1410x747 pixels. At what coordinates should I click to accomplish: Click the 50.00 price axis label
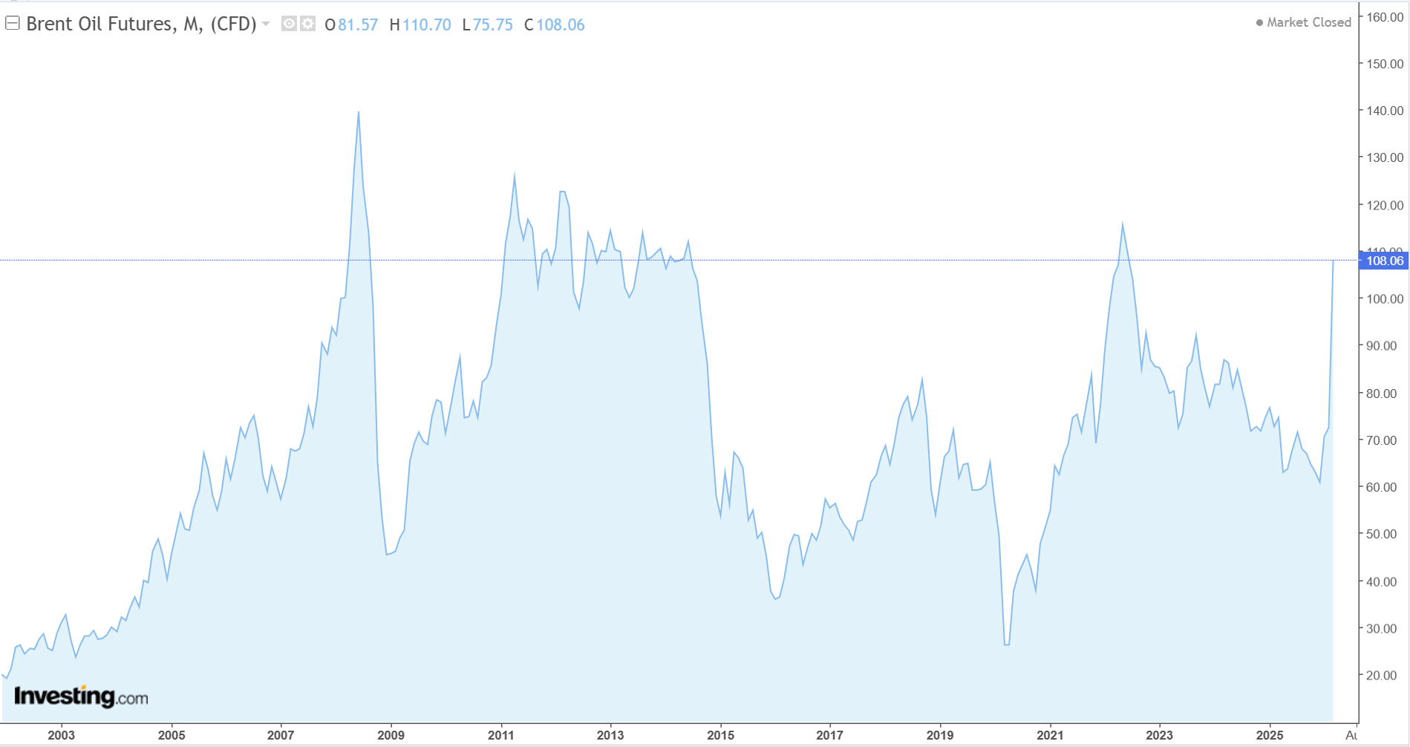(1382, 534)
